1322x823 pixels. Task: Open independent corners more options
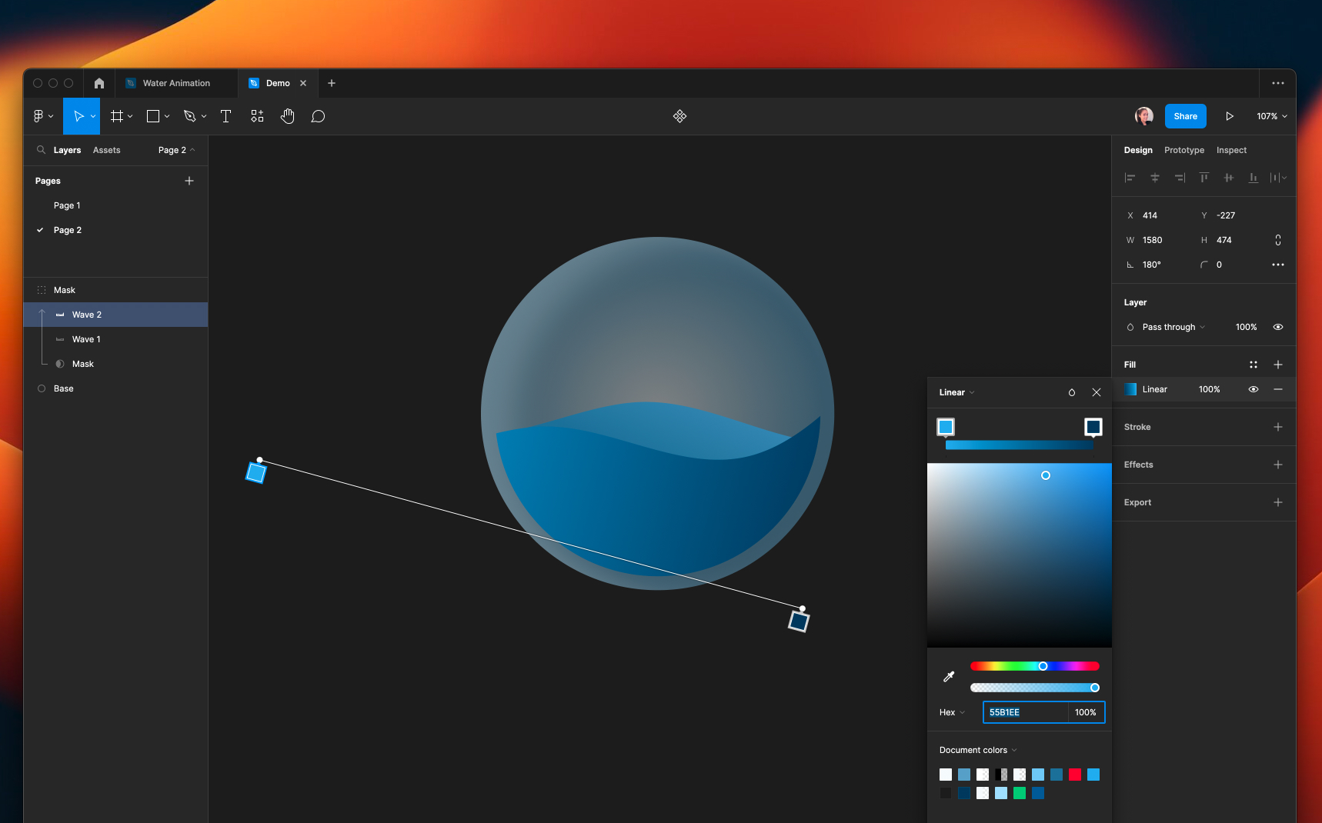1278,265
